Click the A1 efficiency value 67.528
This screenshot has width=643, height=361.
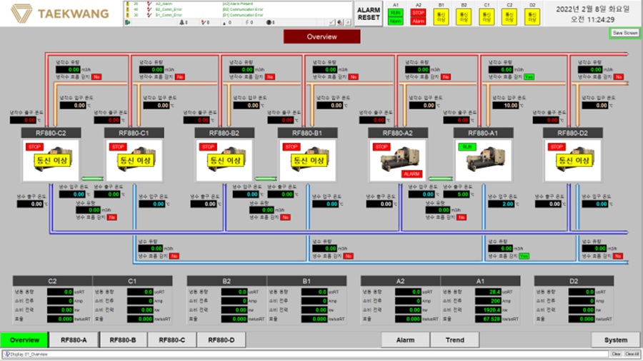tap(488, 319)
